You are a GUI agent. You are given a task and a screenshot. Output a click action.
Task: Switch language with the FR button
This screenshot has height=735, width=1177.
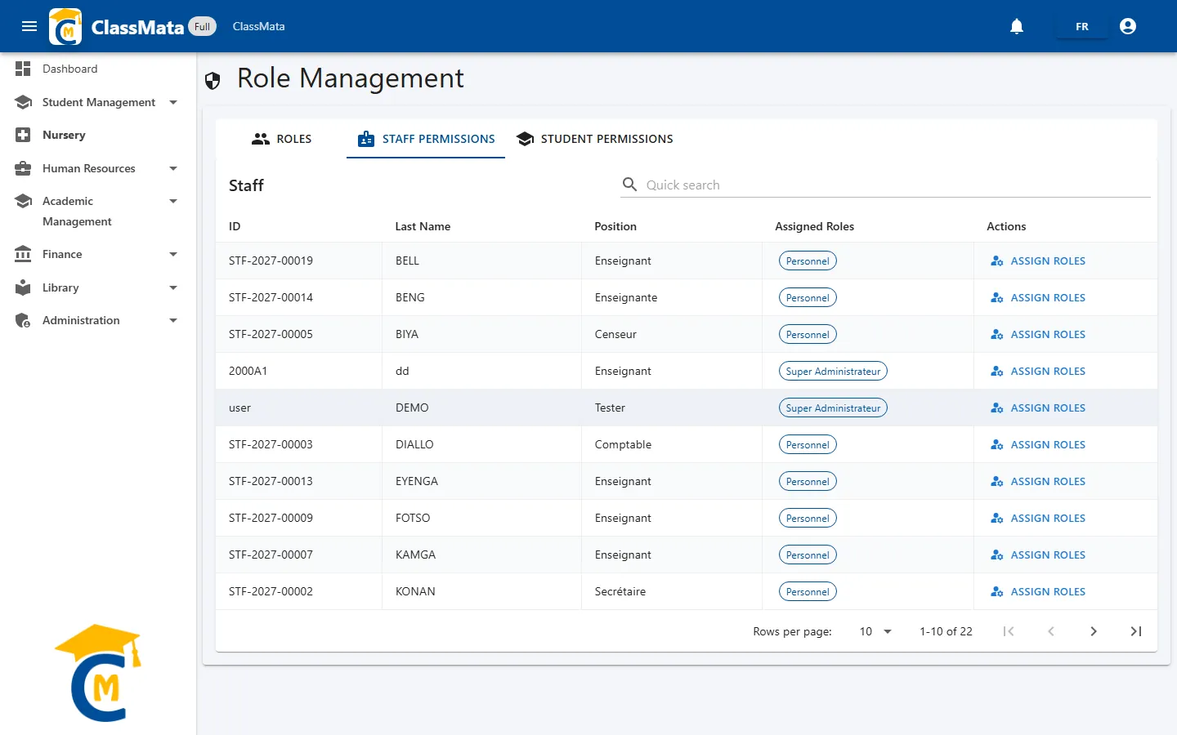1081,26
